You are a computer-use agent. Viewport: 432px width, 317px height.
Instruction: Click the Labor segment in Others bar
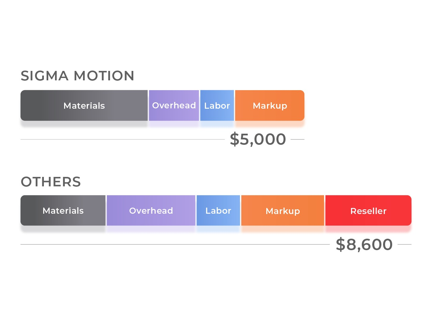pyautogui.click(x=218, y=211)
